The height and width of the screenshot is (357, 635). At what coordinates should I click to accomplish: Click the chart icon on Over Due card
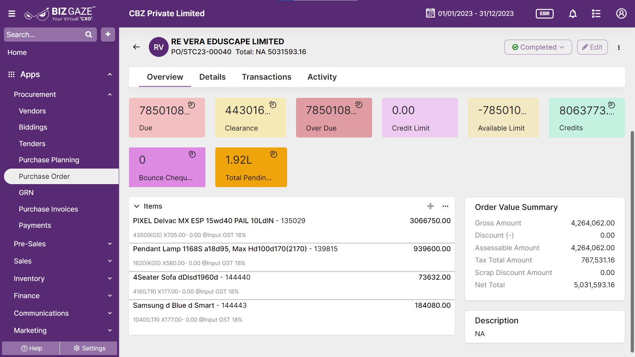tap(359, 104)
